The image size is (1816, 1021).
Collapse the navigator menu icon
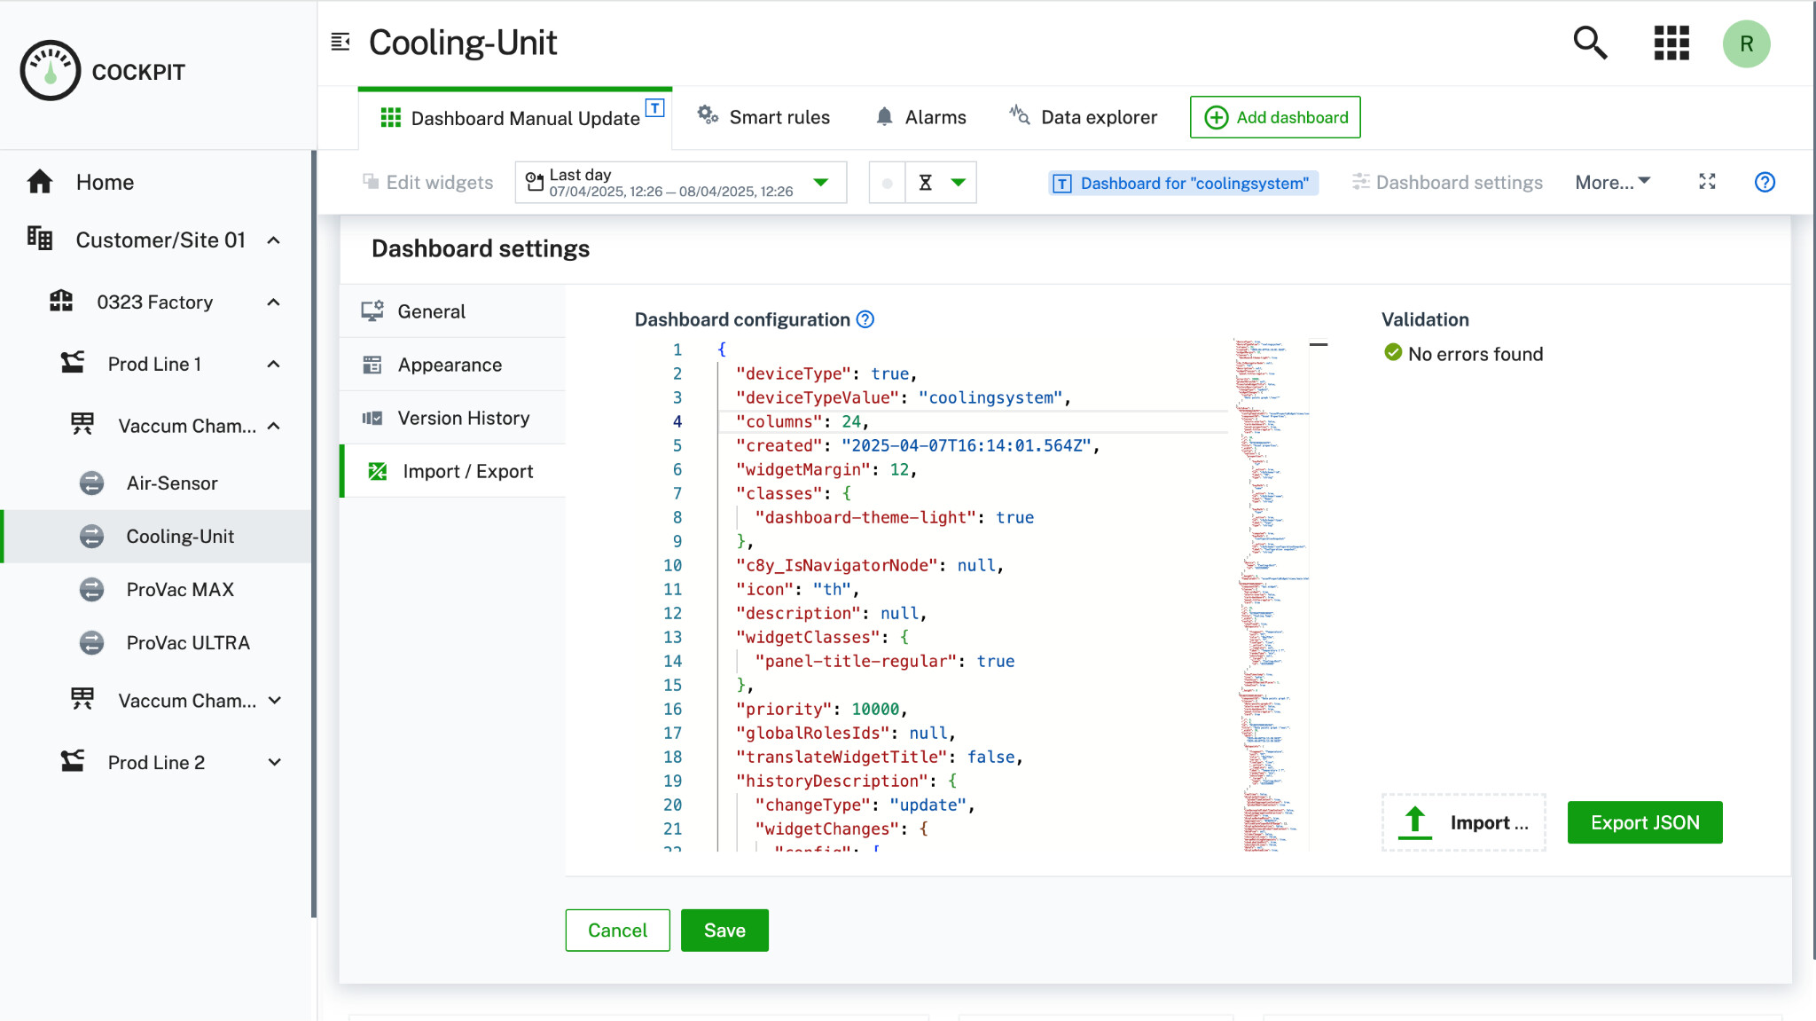pos(340,42)
